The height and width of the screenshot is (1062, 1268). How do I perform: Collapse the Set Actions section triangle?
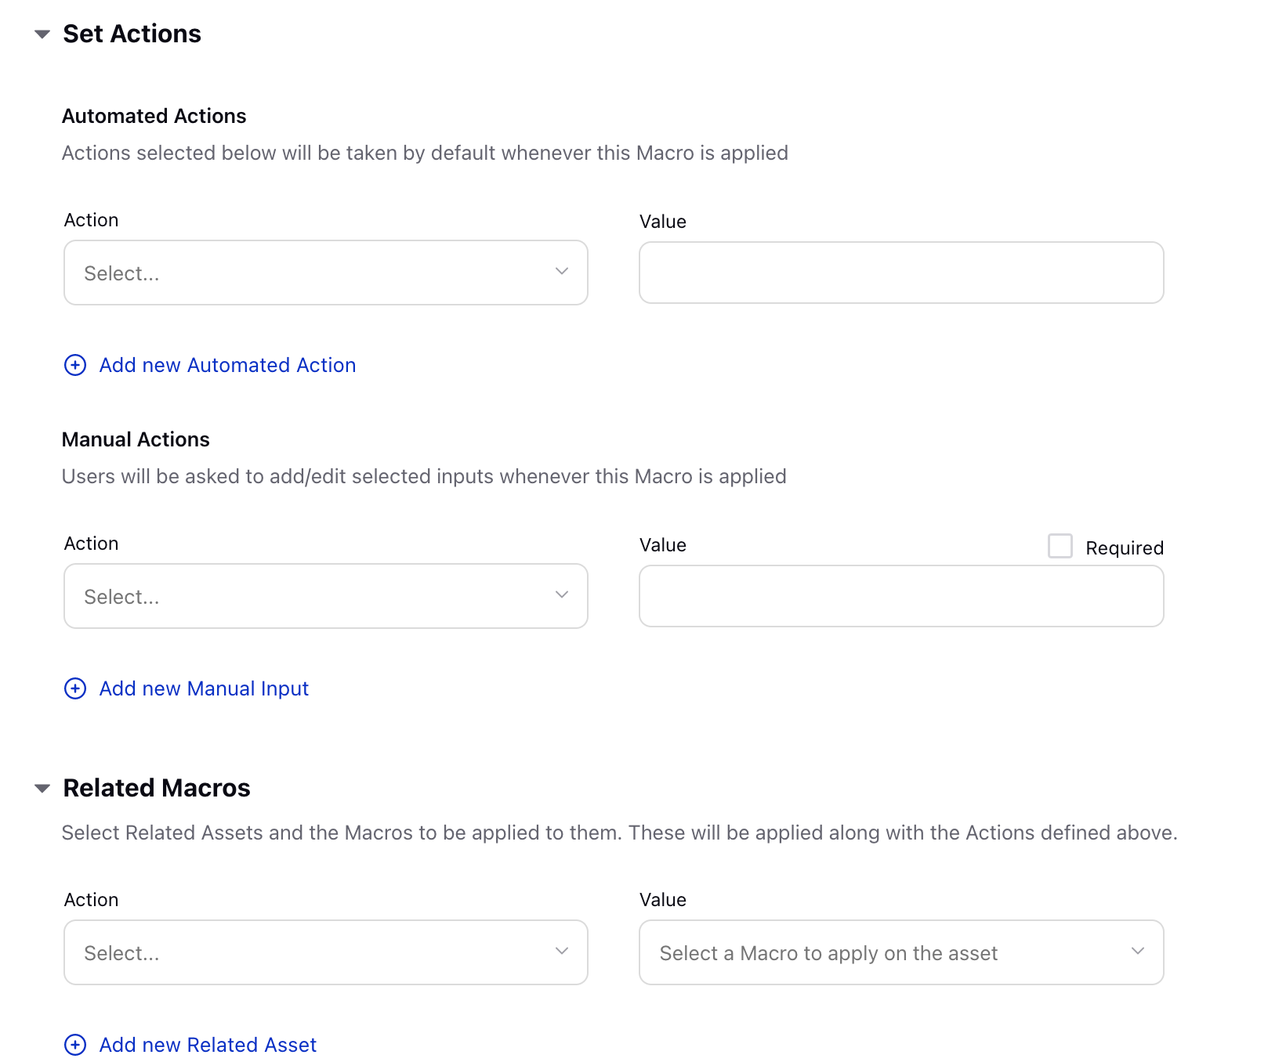(42, 34)
